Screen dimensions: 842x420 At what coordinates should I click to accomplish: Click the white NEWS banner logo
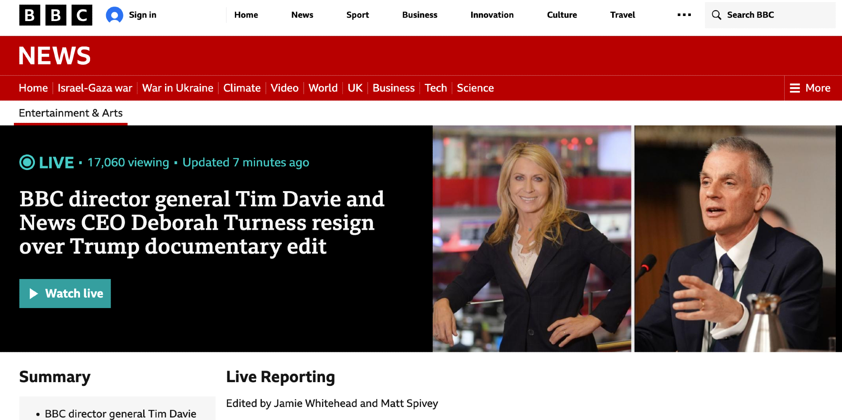55,56
